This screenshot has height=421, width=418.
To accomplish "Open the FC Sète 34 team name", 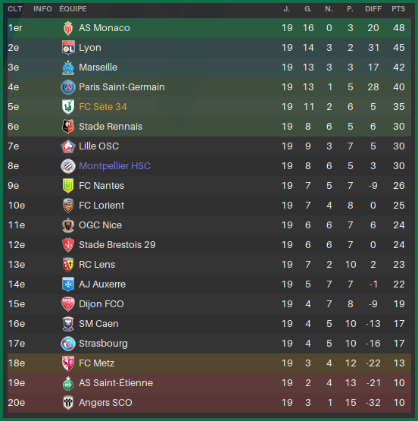I will [x=103, y=107].
